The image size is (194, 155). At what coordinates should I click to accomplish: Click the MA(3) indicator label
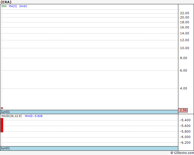pyautogui.click(x=13, y=6)
